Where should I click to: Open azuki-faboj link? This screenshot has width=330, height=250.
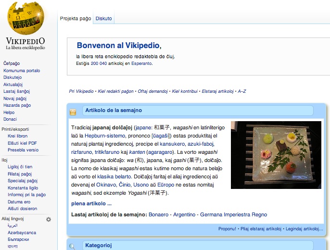201,144
